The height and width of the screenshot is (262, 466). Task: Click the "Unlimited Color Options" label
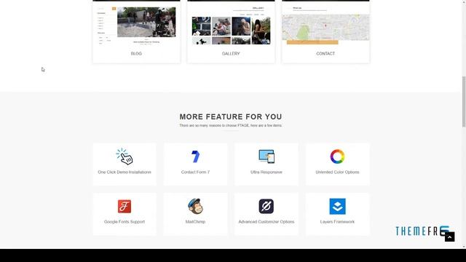click(337, 172)
